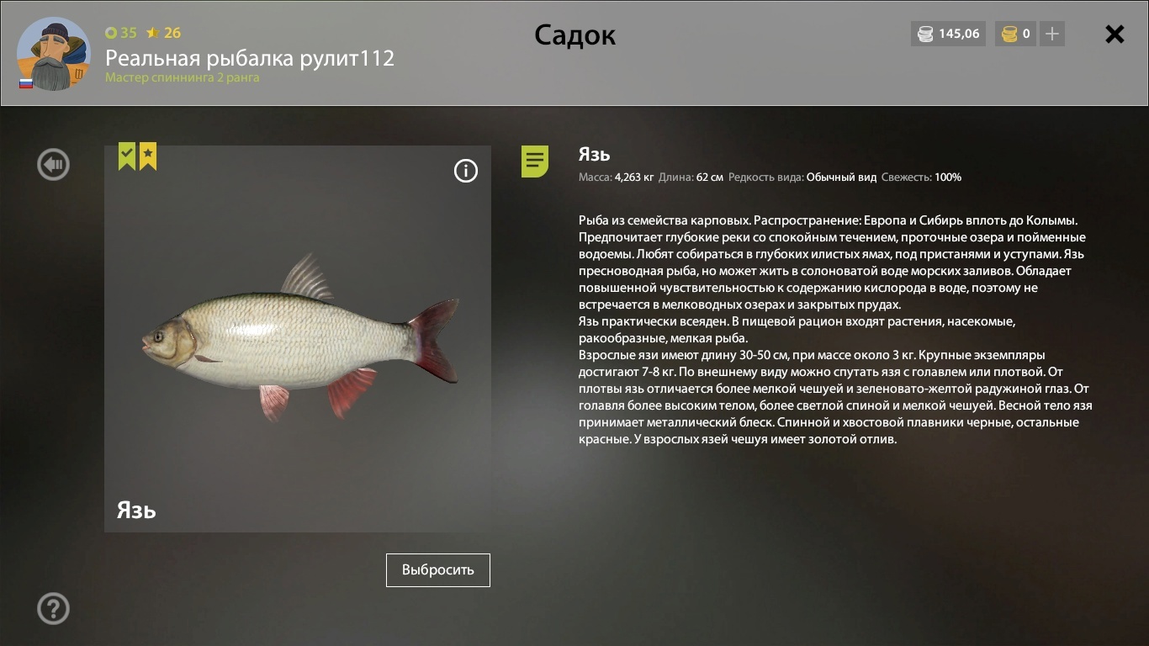Viewport: 1149px width, 646px height.
Task: Click the Садок screen title
Action: pyautogui.click(x=575, y=35)
